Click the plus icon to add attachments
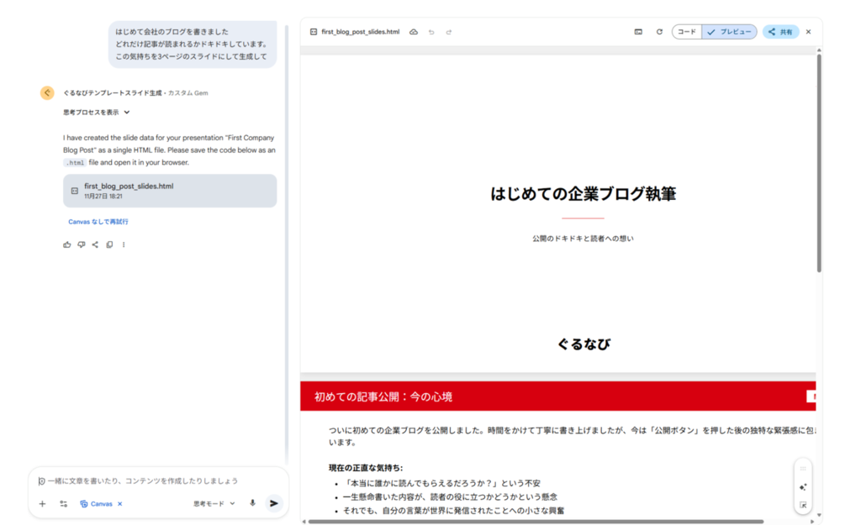 coord(42,504)
